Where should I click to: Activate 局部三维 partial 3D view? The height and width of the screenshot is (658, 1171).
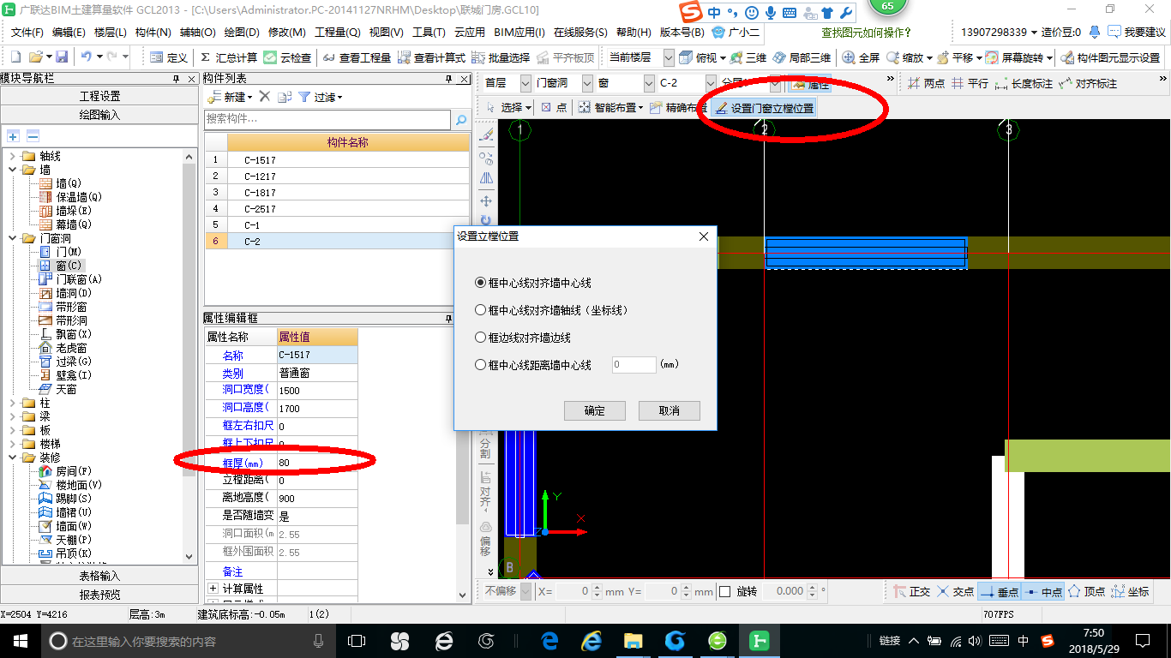pyautogui.click(x=802, y=57)
